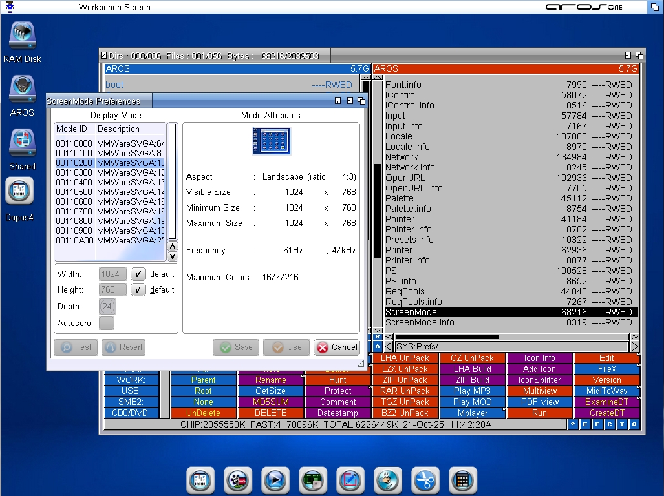Toggle the Height default checkbox

click(x=138, y=290)
